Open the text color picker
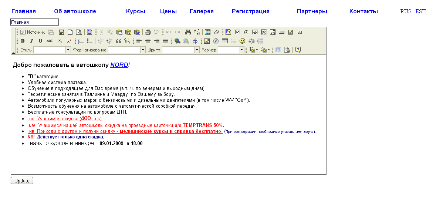Screen dimensions: 443x208 [x=253, y=50]
